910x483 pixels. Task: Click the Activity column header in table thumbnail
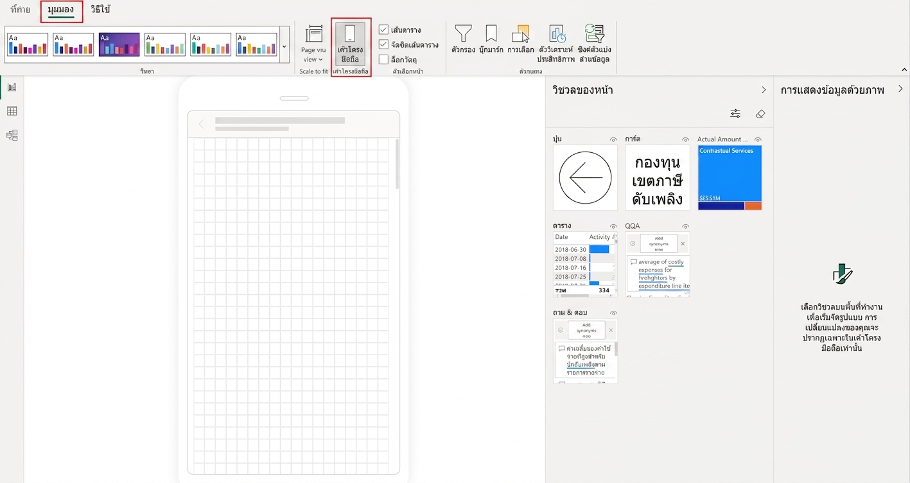pyautogui.click(x=600, y=237)
